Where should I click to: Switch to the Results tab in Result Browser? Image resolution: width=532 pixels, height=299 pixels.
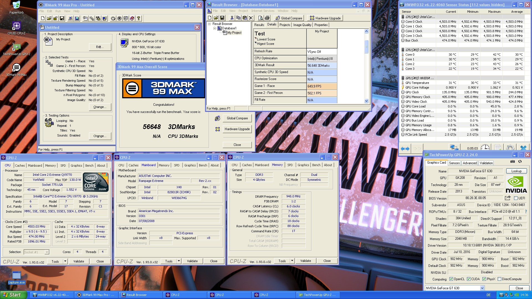[x=259, y=25]
